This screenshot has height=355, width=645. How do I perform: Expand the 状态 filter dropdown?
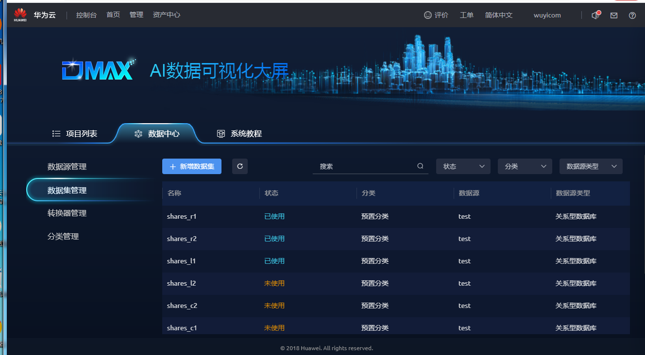pos(463,166)
